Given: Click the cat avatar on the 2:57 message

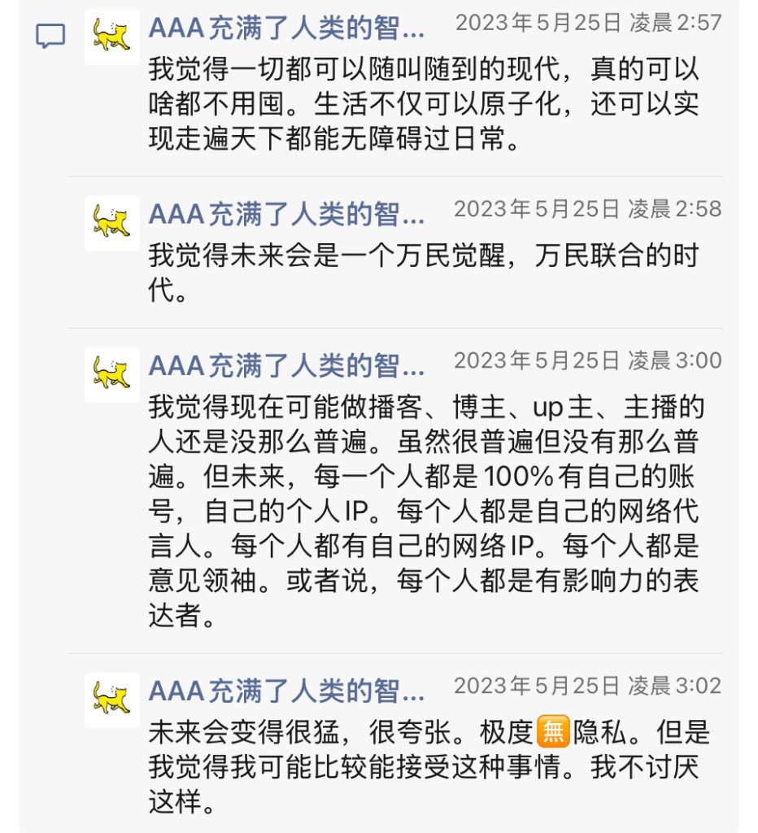Looking at the screenshot, I should (112, 37).
